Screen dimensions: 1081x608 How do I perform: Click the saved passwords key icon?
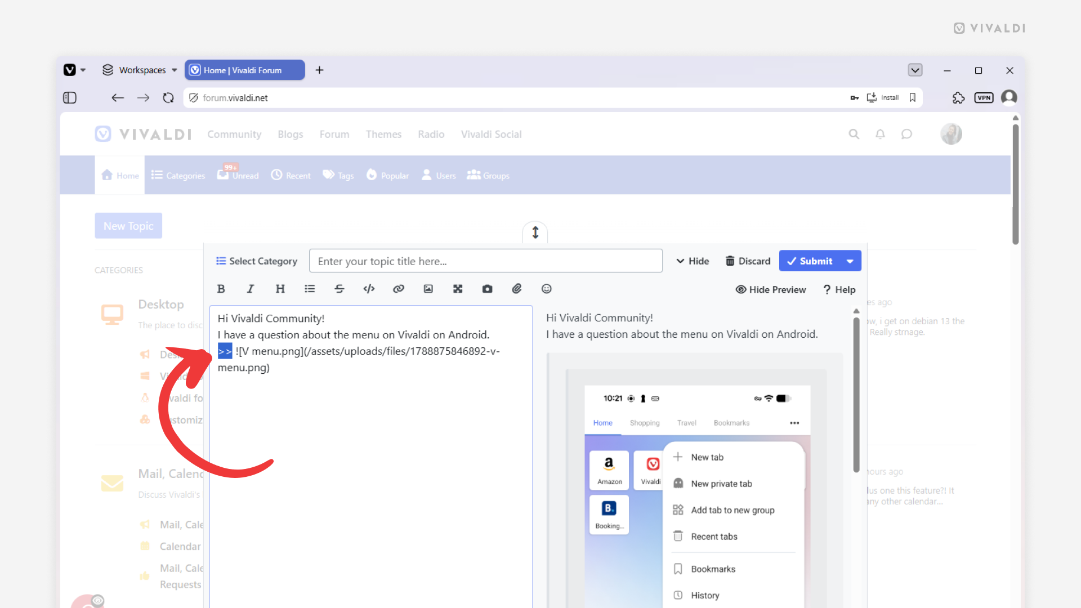(855, 97)
